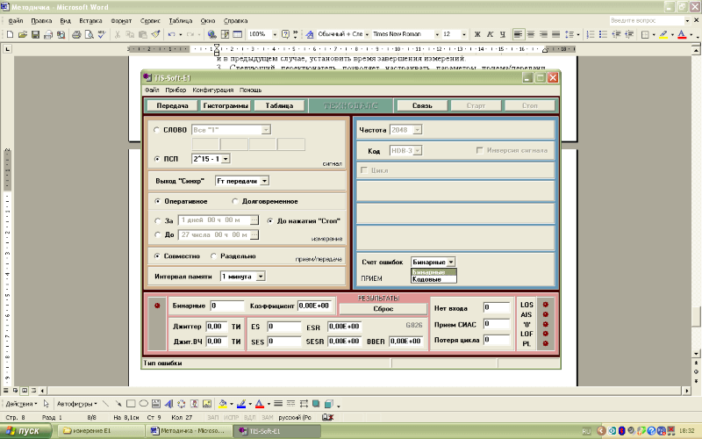Image resolution: width=702 pixels, height=439 pixels.
Task: Open the Вставка menu in Word
Action: [90, 20]
